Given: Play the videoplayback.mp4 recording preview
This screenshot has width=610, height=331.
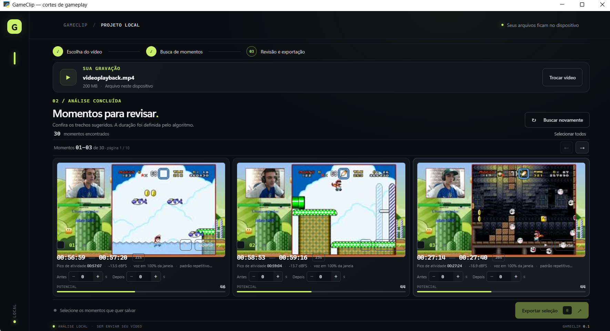Looking at the screenshot, I should [68, 77].
